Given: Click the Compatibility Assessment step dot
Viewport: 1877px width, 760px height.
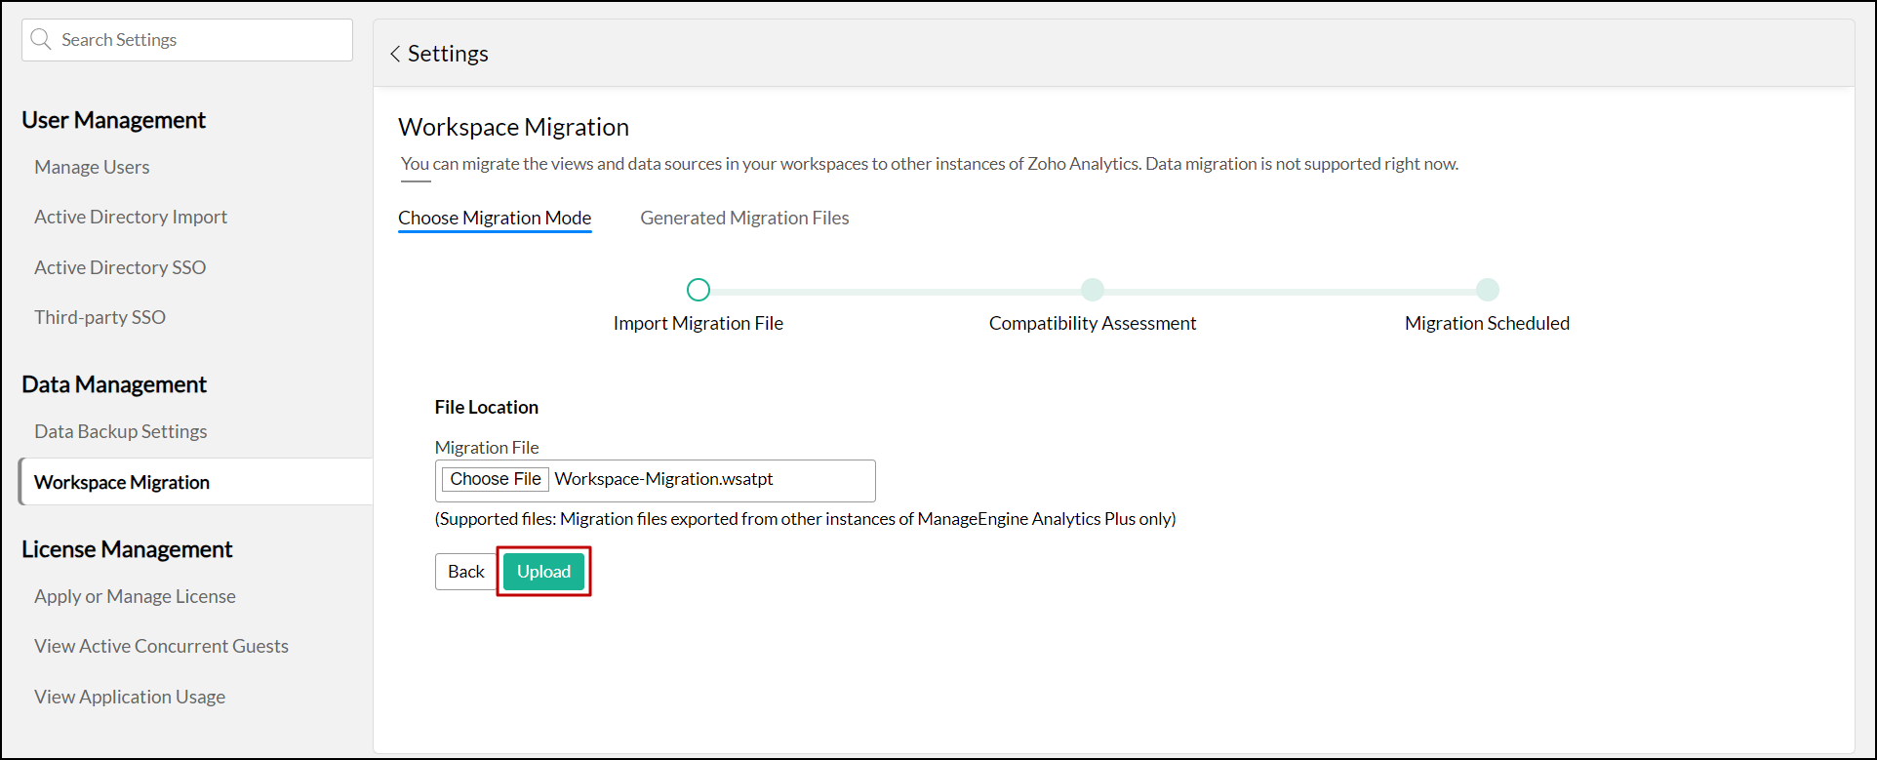Looking at the screenshot, I should pos(1093,290).
